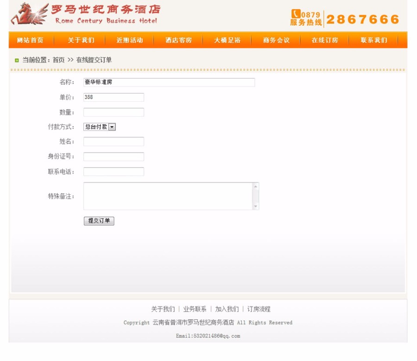Open the 加入我们 footer link
This screenshot has height=361, width=417.
[226, 309]
